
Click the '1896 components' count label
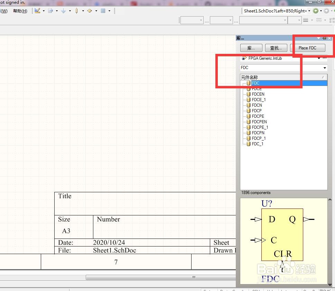pos(256,193)
